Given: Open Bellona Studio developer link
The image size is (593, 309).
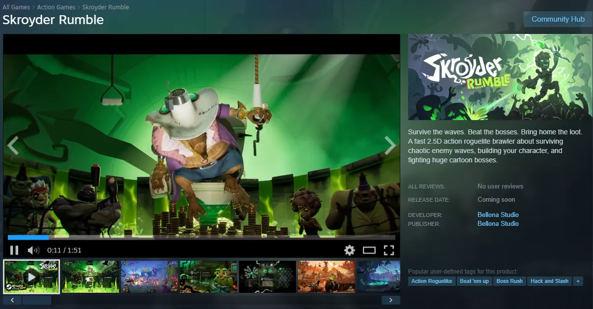Looking at the screenshot, I should coord(498,215).
